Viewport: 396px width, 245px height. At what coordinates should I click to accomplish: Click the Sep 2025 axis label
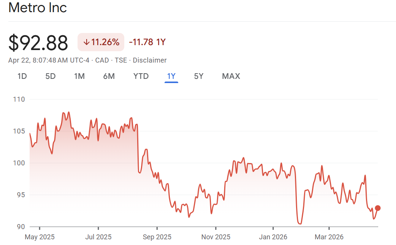157,237
